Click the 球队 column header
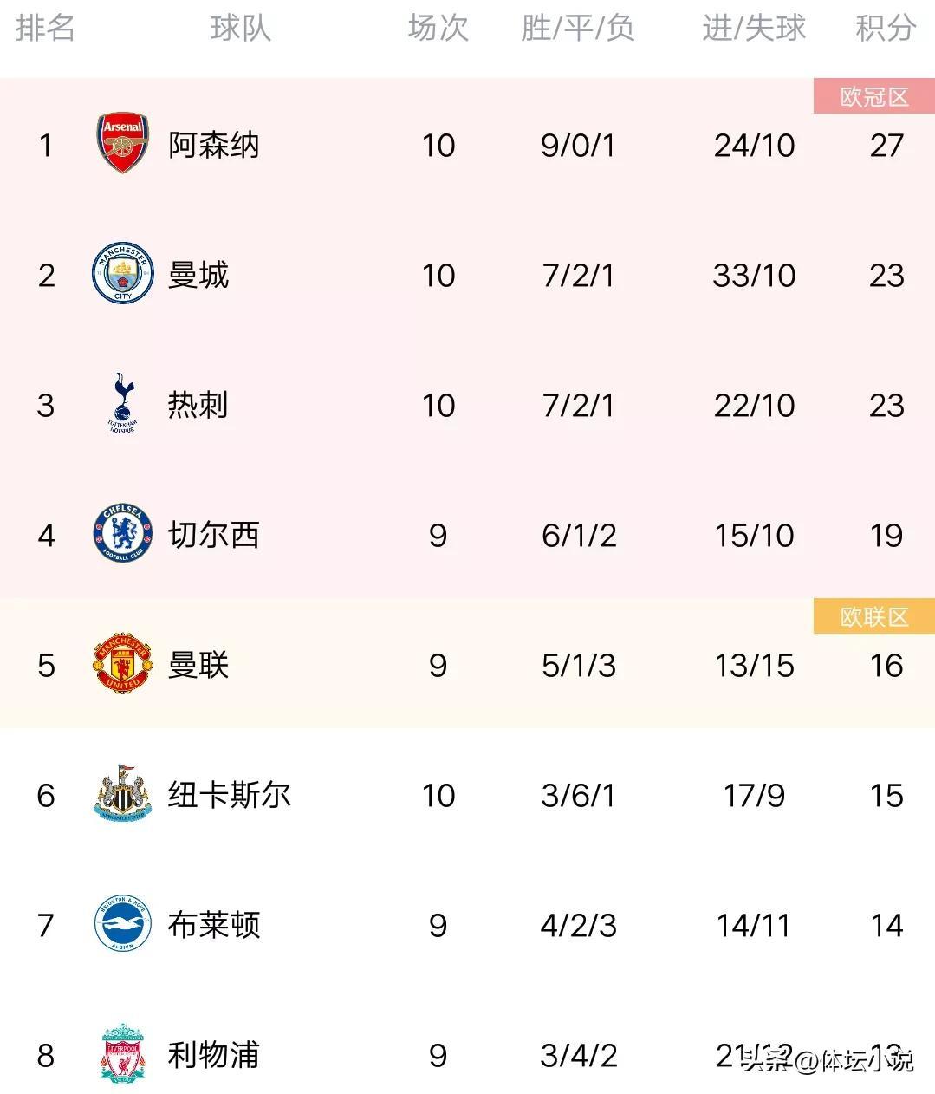 coord(240,28)
